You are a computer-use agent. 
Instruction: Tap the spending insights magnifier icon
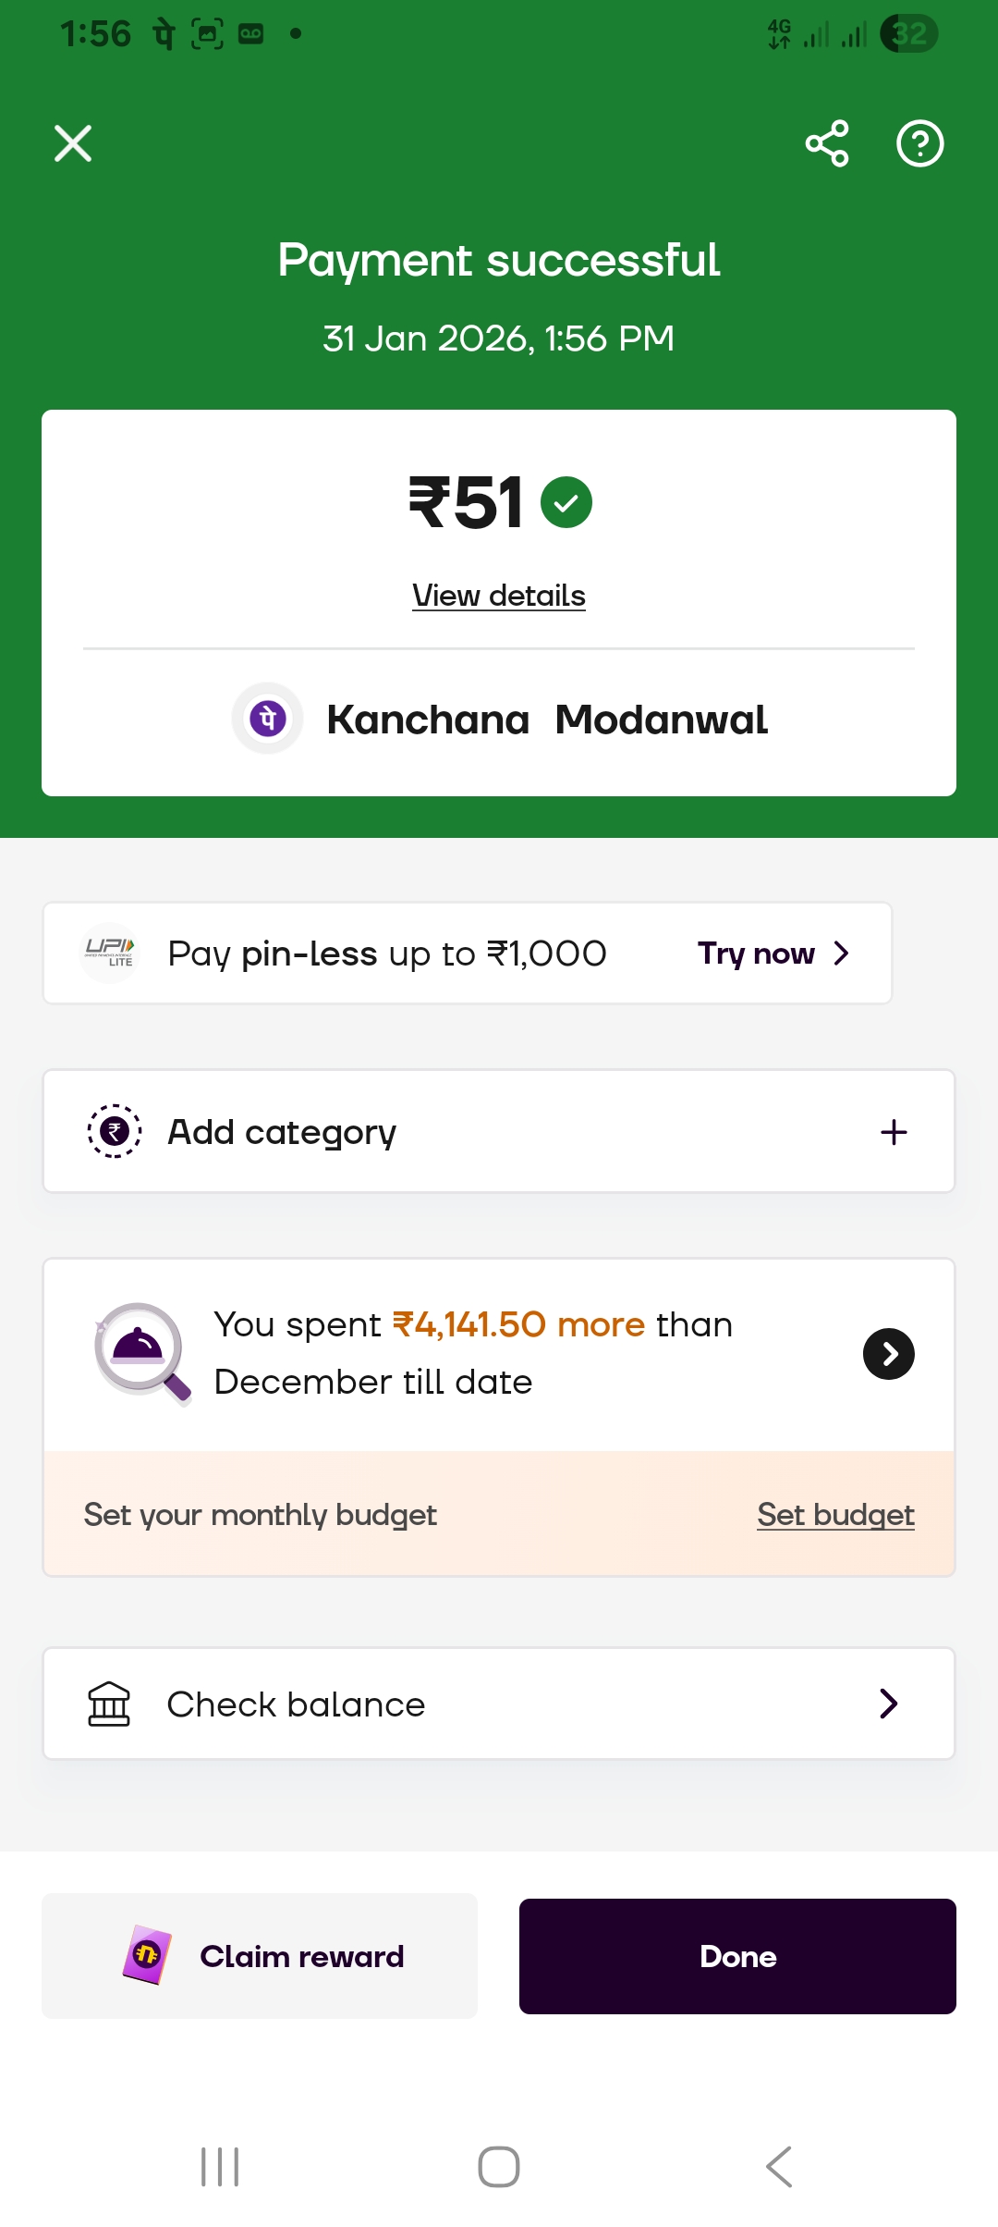(142, 1352)
